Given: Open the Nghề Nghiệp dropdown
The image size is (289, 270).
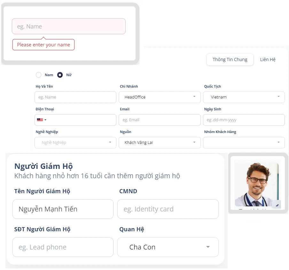Looking at the screenshot, I should (75, 143).
